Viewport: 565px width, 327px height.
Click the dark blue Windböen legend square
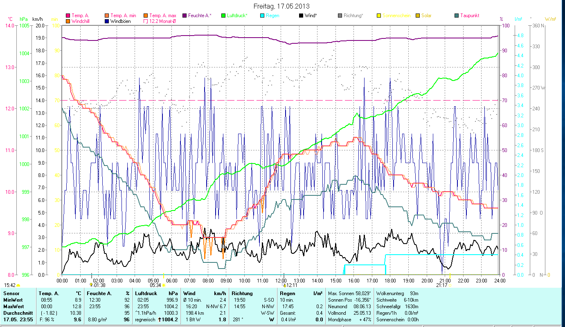click(107, 21)
